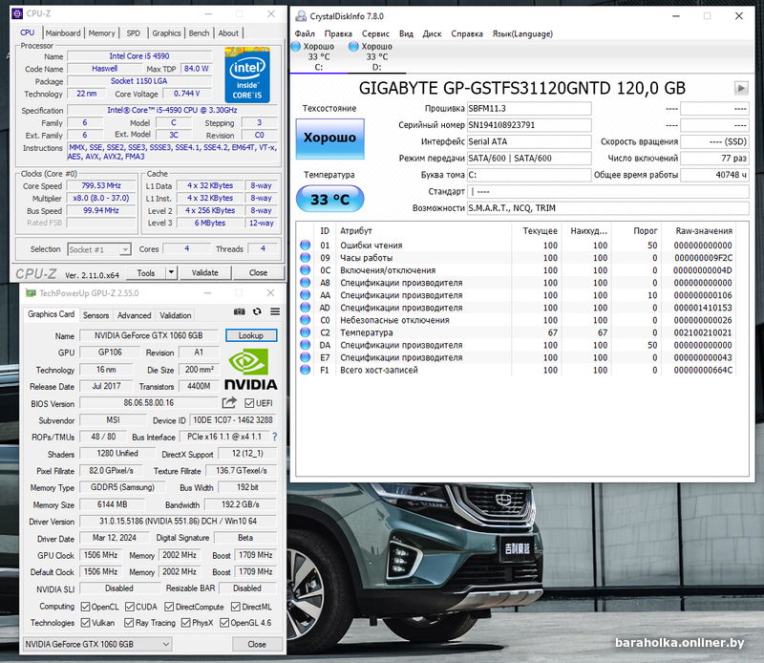Click the Raw-значения column header
The height and width of the screenshot is (663, 764).
click(704, 230)
